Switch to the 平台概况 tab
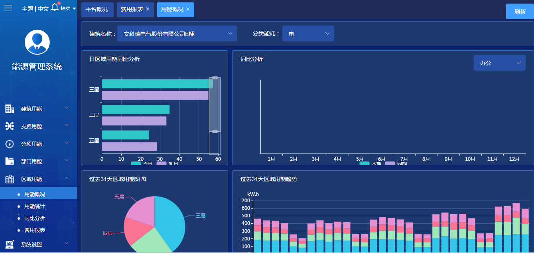The image size is (534, 254). tap(97, 10)
